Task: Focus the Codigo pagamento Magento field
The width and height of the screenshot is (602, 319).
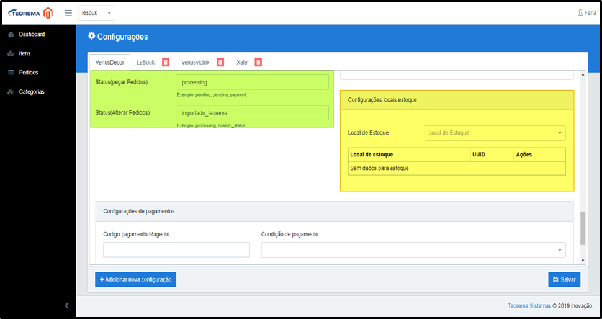Action: [177, 249]
